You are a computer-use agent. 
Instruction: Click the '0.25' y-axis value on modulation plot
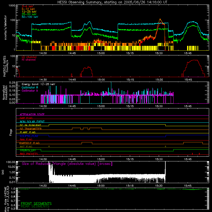pyautogui.click(x=12, y=82)
